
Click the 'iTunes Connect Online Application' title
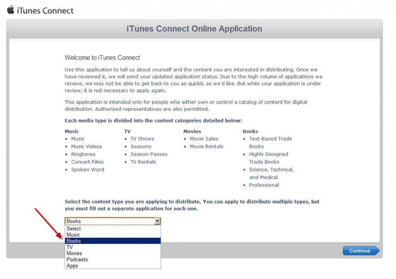point(194,29)
